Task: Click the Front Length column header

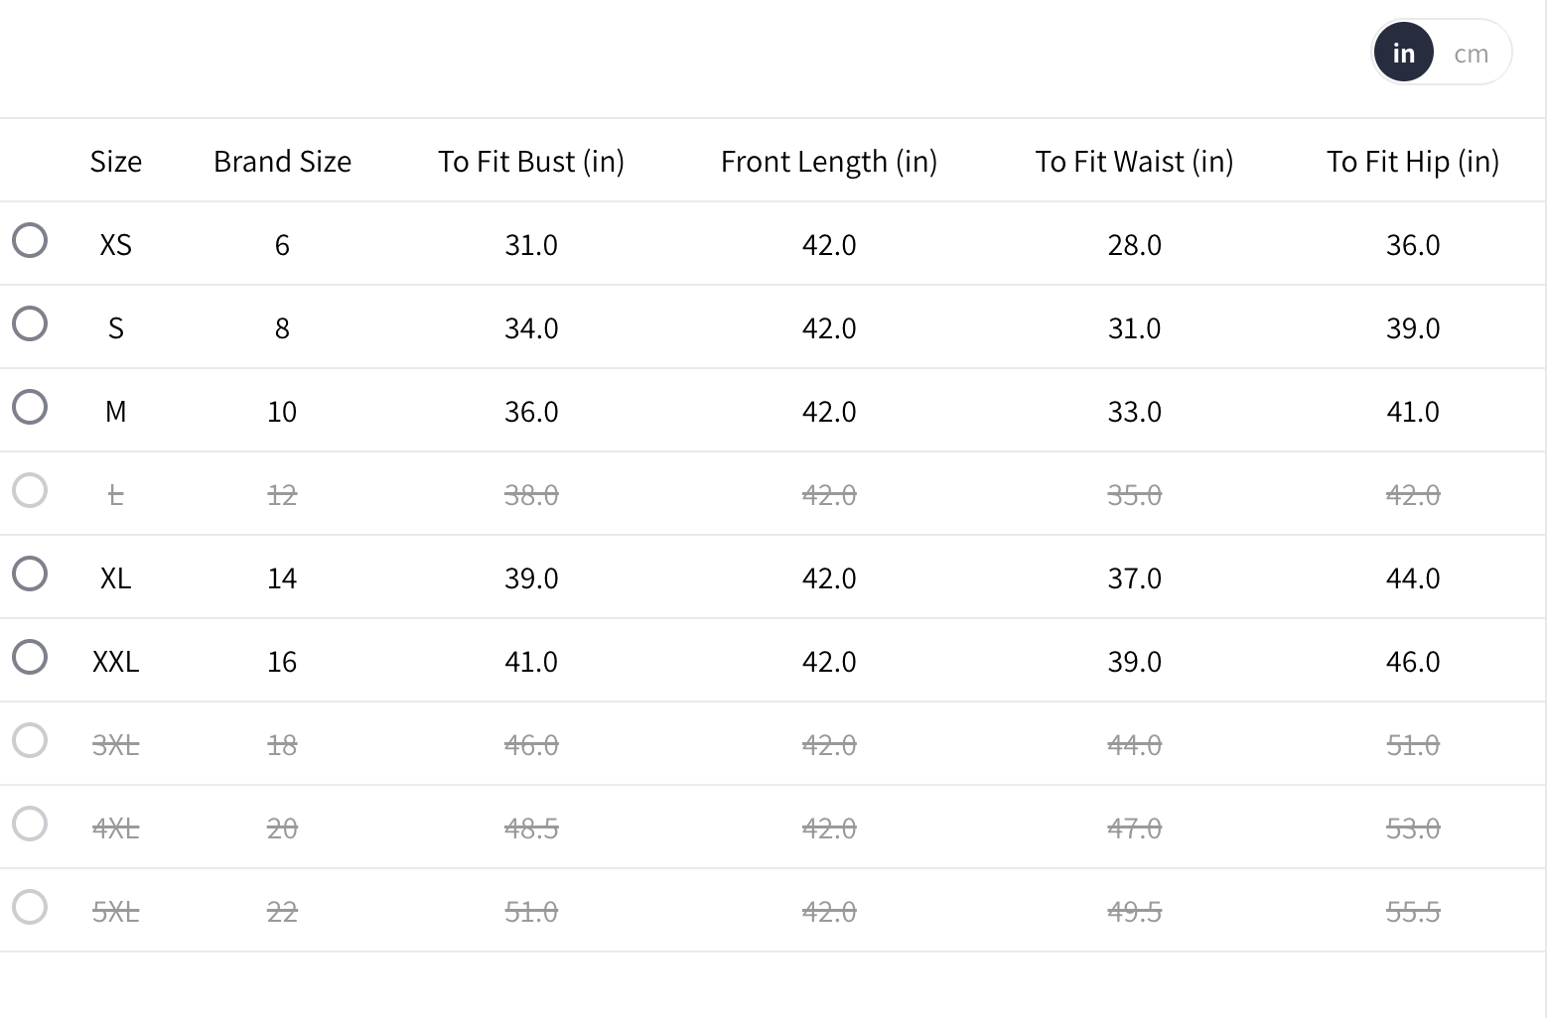Action: (x=829, y=162)
